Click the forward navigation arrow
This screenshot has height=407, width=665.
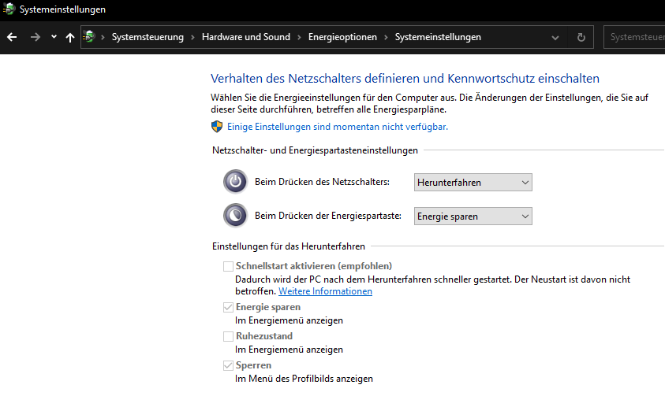[35, 37]
